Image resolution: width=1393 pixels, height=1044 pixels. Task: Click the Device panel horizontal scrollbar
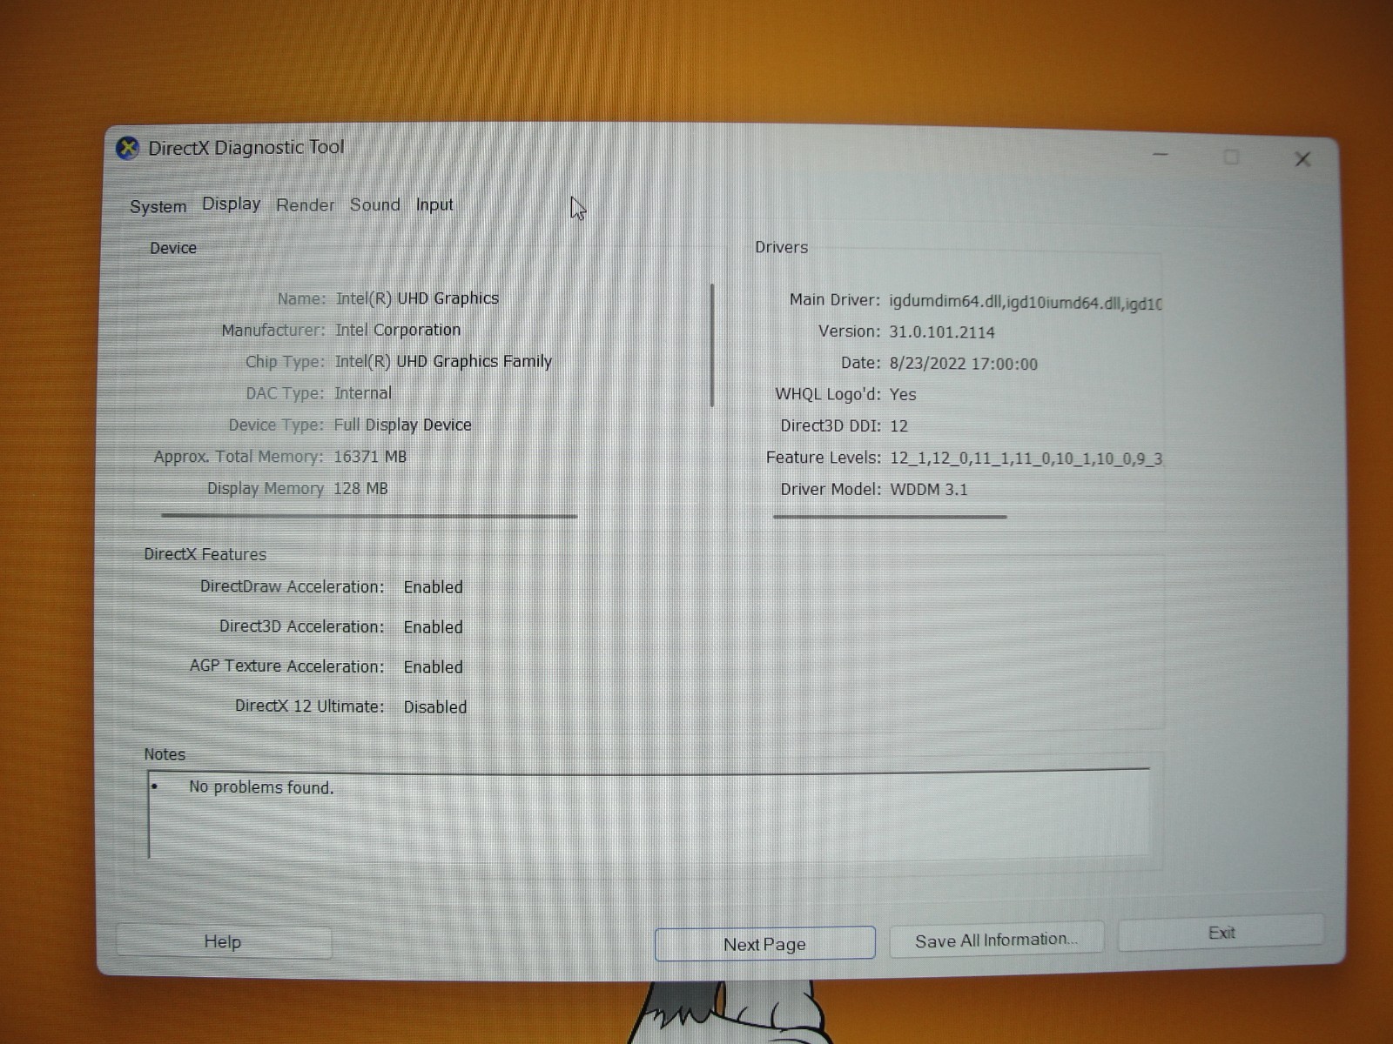(x=369, y=516)
